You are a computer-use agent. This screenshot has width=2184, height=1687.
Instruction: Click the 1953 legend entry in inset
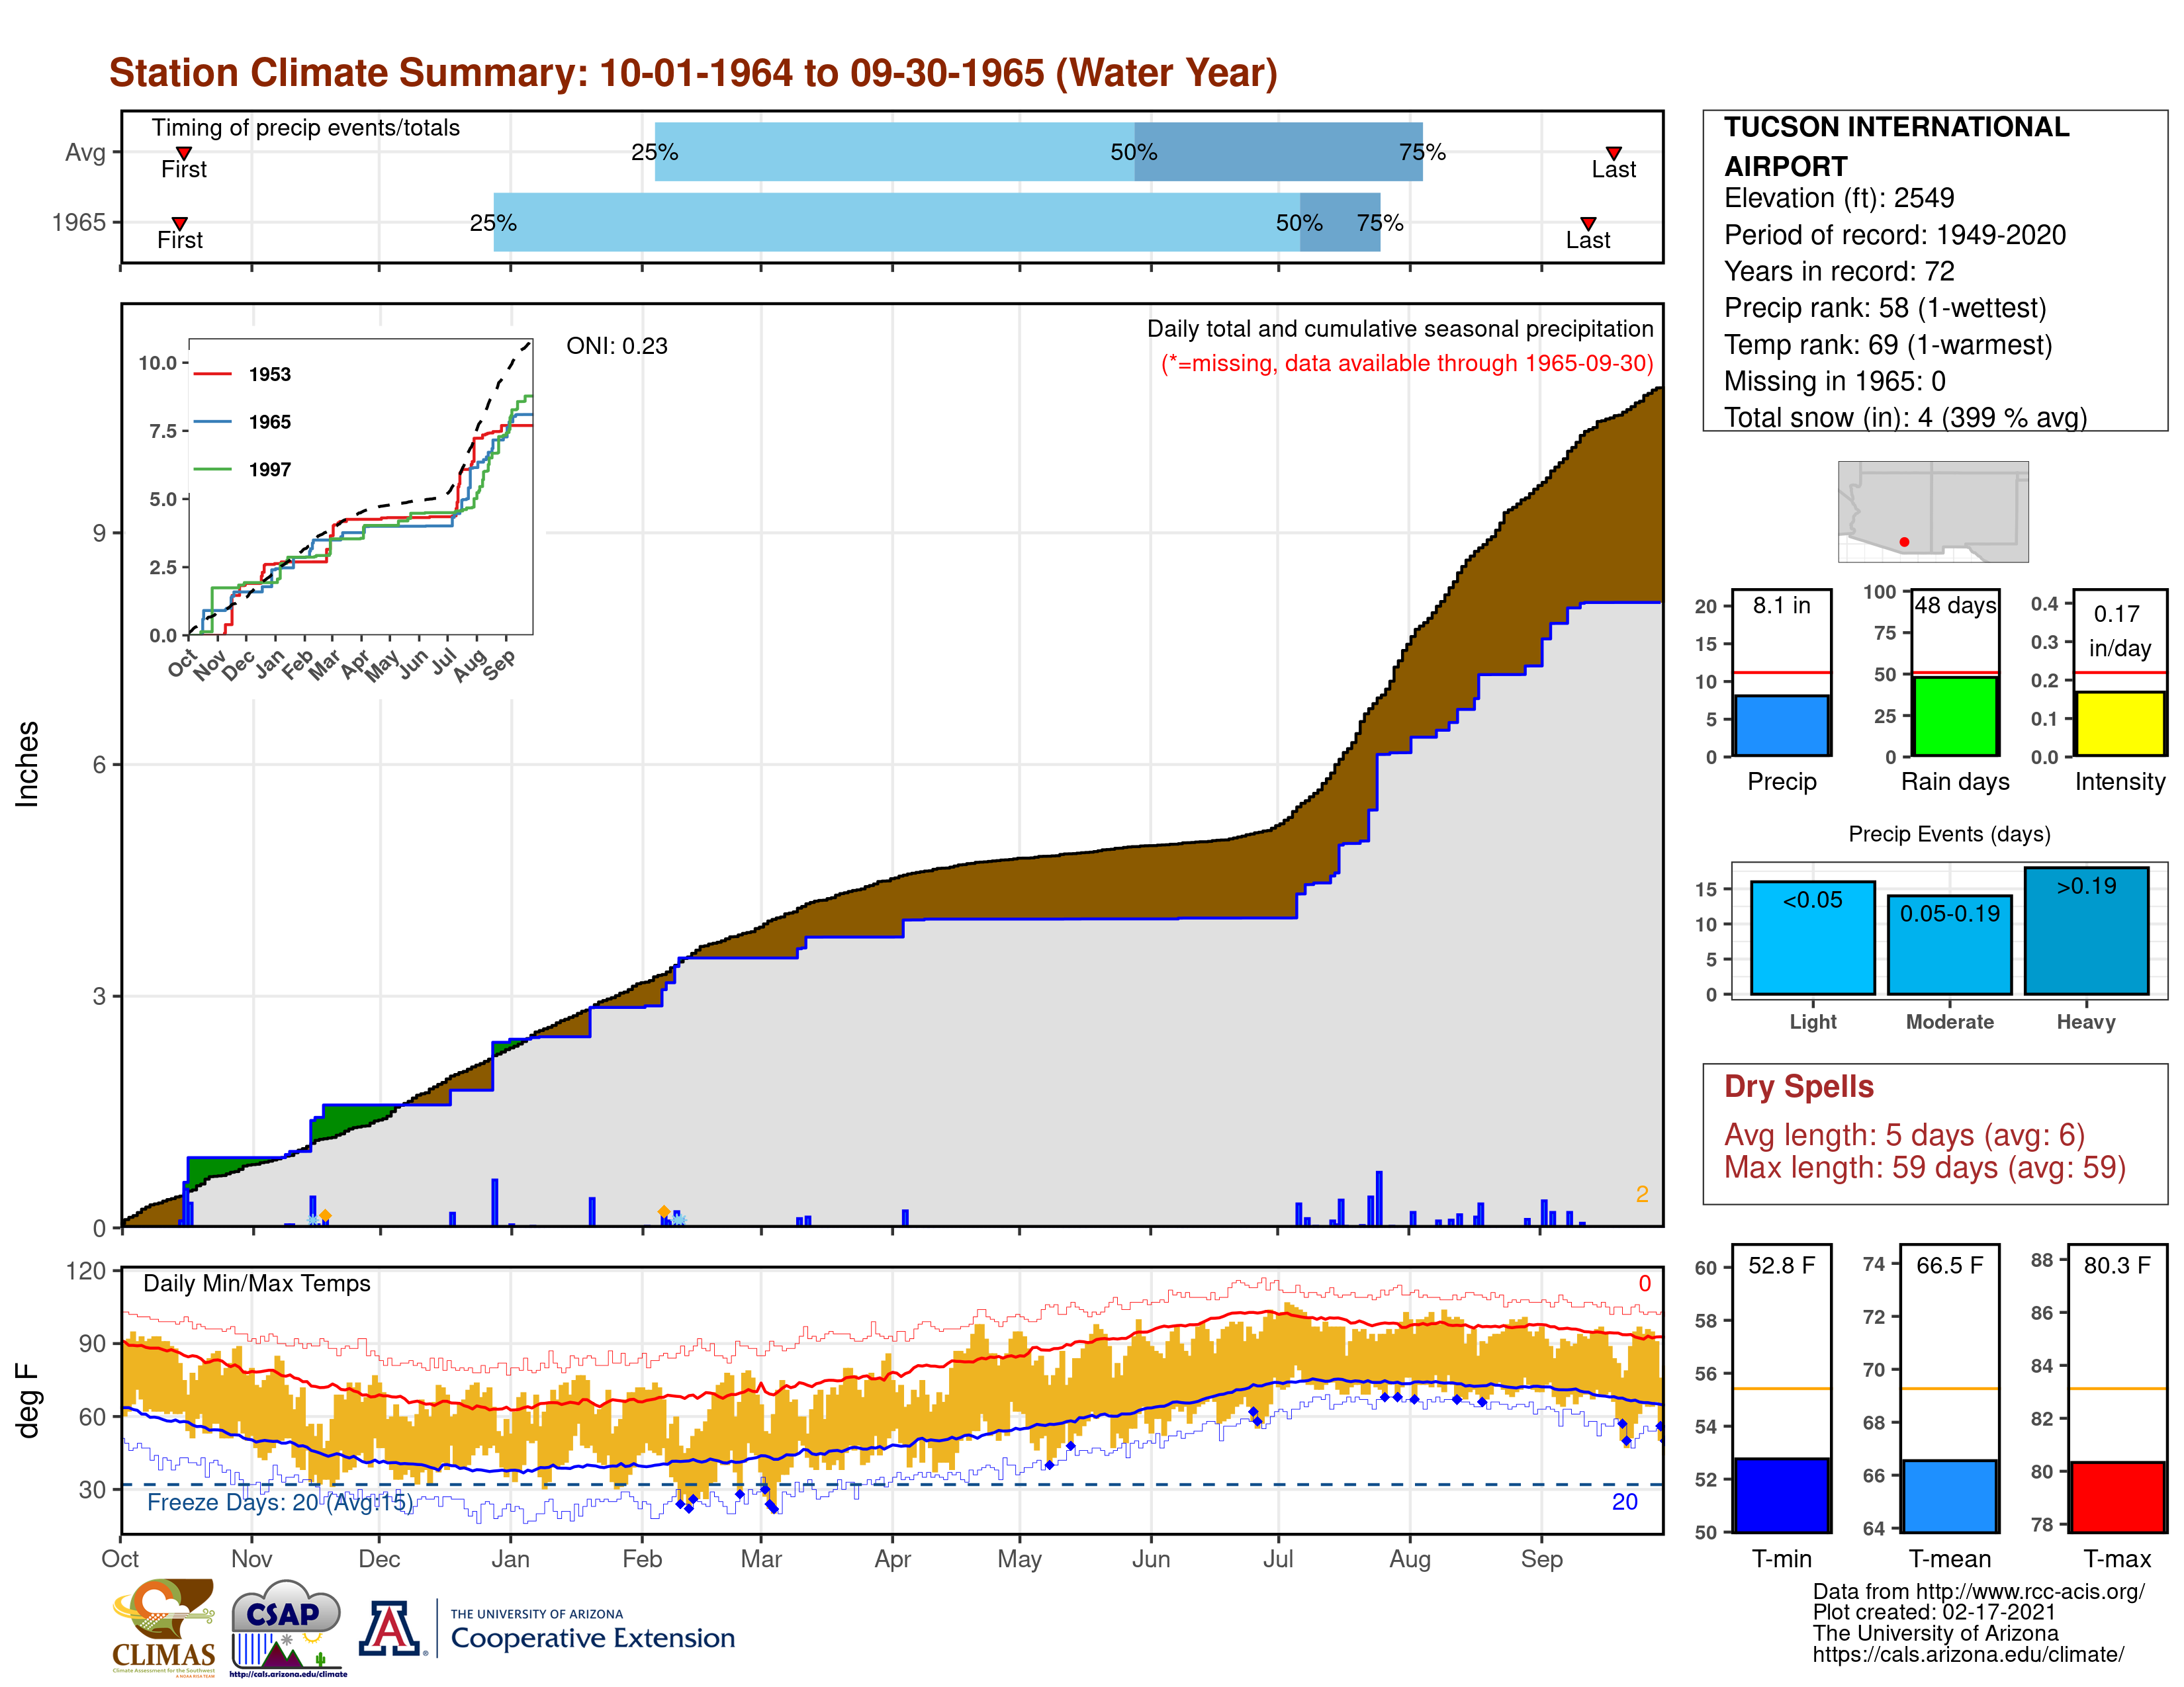pyautogui.click(x=242, y=374)
